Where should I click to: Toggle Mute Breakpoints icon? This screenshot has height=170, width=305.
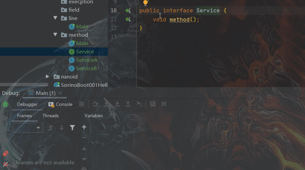(x=5, y=164)
